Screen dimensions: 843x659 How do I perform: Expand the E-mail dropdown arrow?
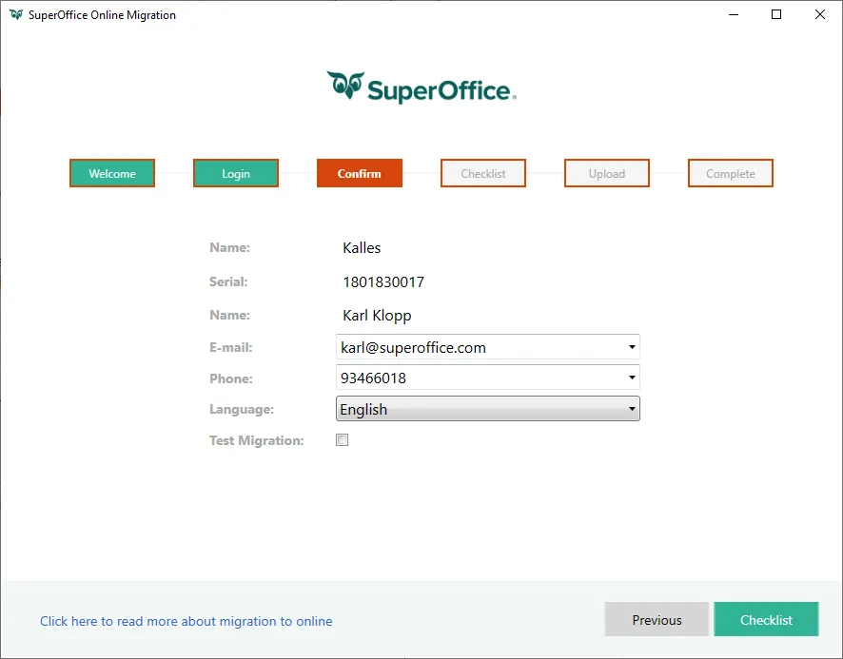632,347
